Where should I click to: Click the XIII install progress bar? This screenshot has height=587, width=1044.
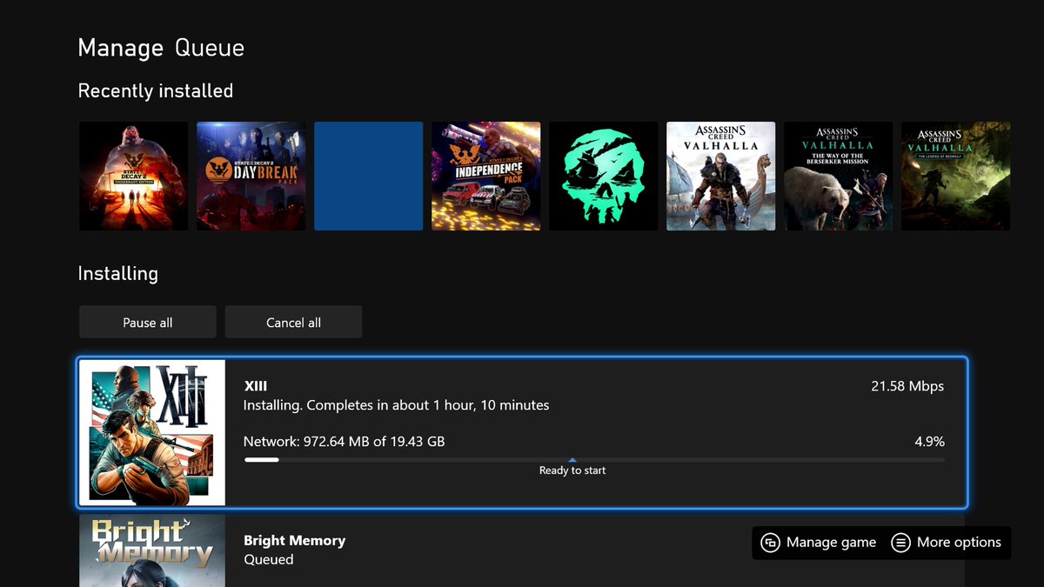pyautogui.click(x=594, y=460)
